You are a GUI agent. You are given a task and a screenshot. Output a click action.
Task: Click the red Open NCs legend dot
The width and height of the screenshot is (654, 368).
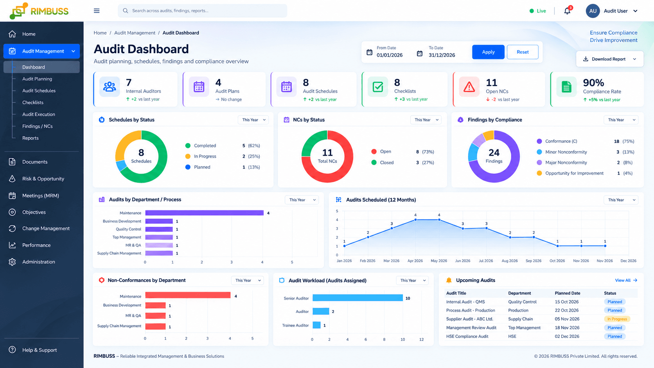tap(374, 152)
